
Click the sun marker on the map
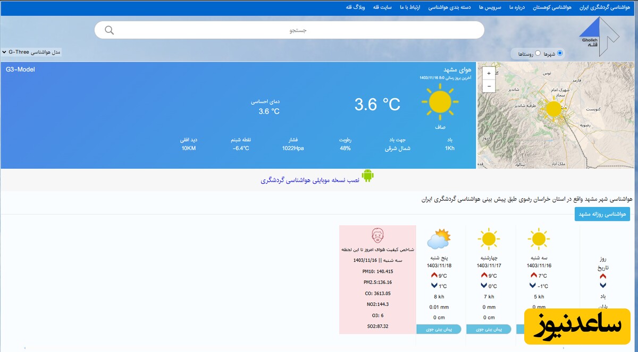(x=553, y=108)
